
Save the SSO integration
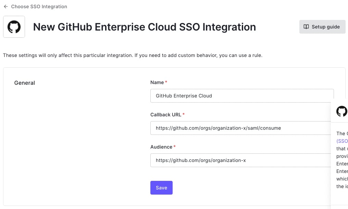coord(161,188)
